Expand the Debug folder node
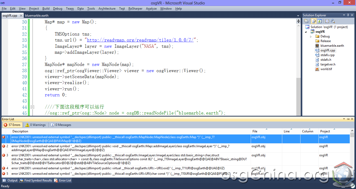This screenshot has width=356, height=189. point(311,37)
